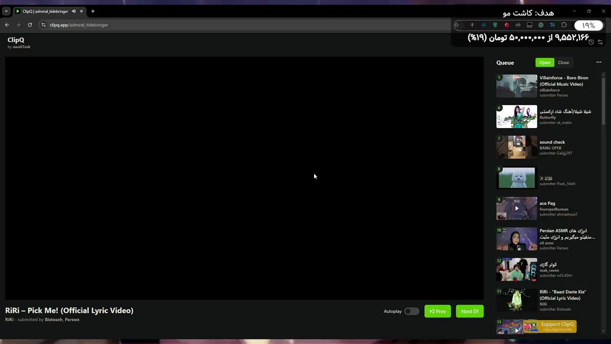Click 'BANG OPEK' channel name
The height and width of the screenshot is (344, 611).
(x=551, y=148)
